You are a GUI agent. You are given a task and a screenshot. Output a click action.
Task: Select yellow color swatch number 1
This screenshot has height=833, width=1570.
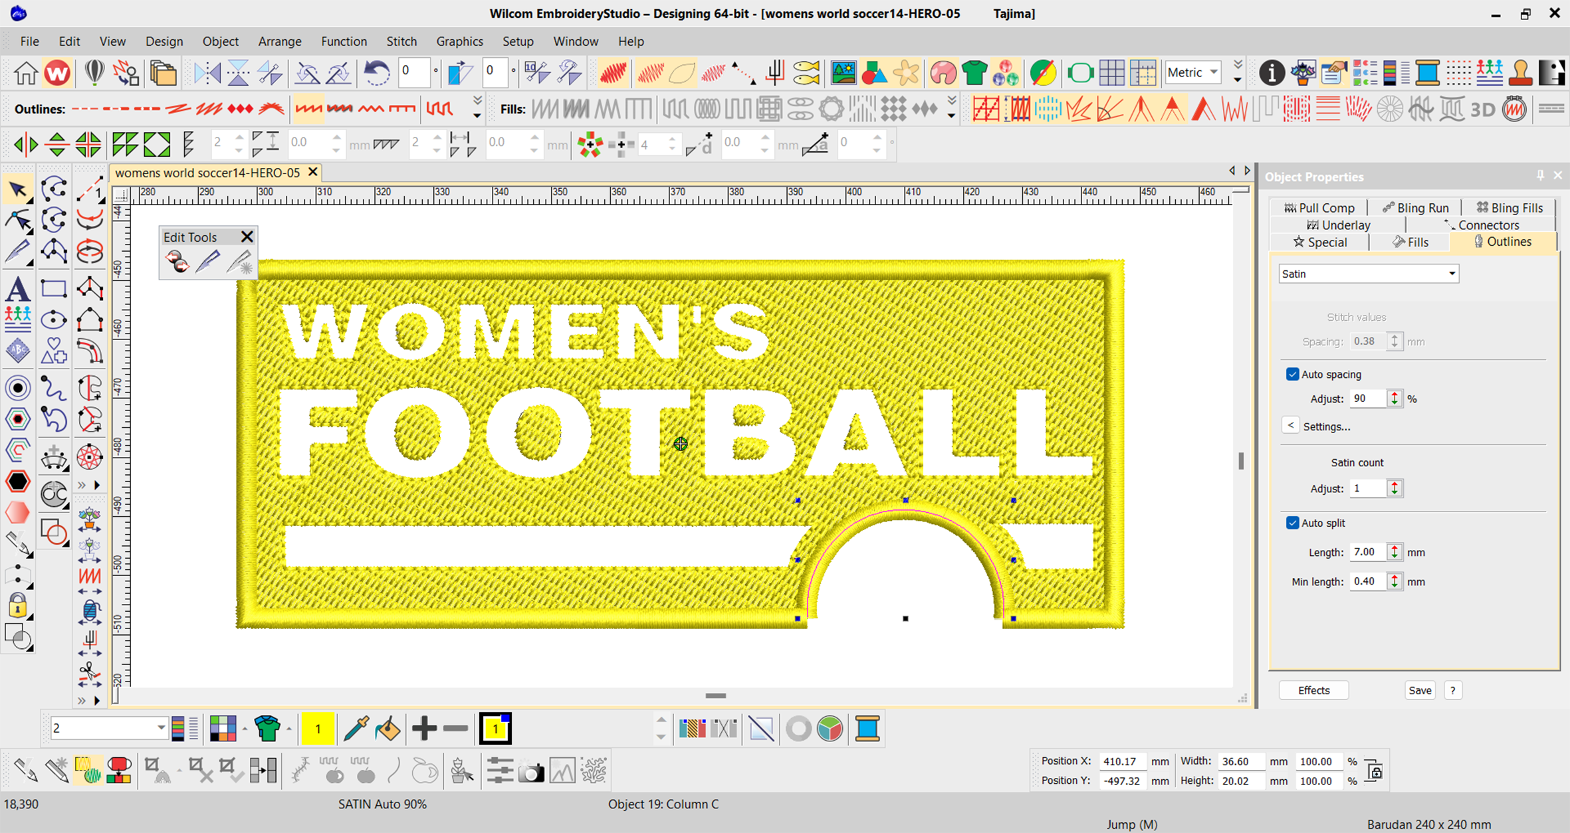318,729
